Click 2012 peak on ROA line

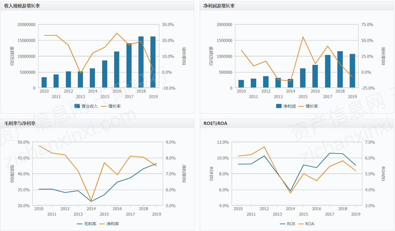coord(264,147)
